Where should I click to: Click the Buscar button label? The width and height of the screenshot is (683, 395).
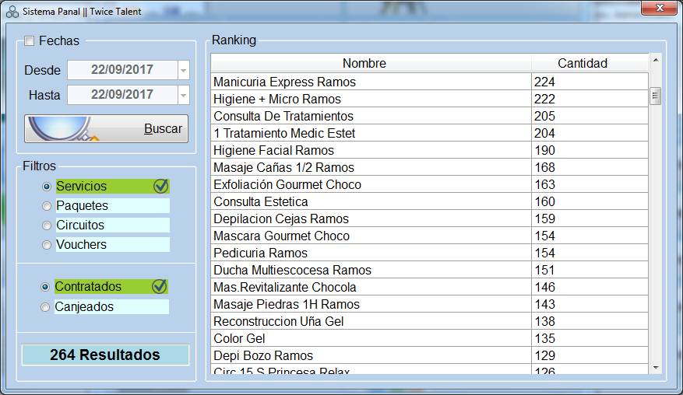tap(163, 129)
